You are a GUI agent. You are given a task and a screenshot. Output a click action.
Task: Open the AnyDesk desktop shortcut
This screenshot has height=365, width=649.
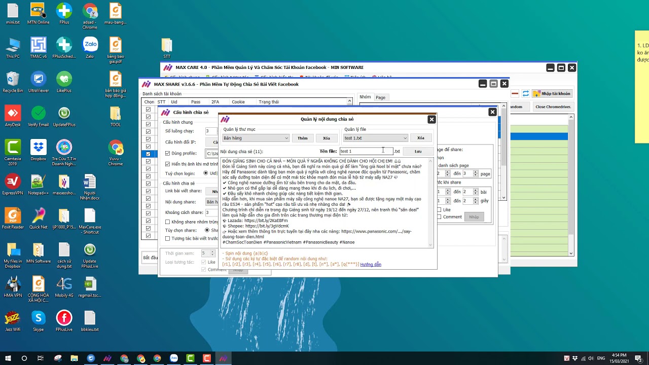(13, 116)
